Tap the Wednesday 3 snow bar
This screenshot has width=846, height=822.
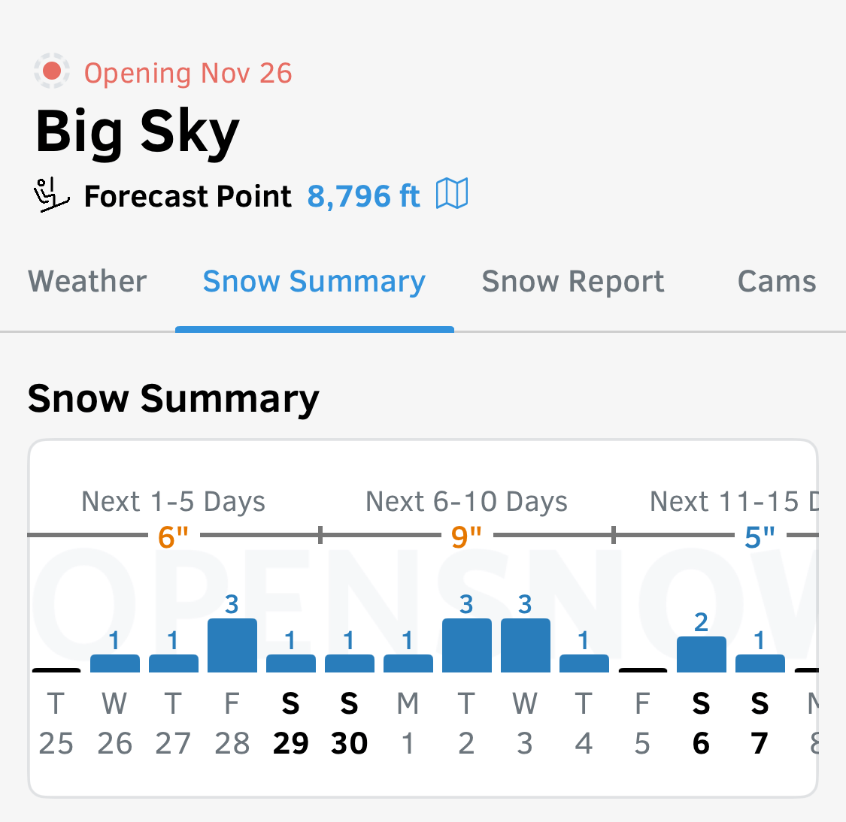(525, 645)
